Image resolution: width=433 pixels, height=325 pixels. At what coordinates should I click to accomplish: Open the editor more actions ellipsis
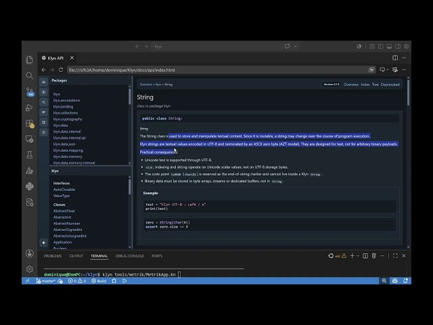(x=404, y=58)
